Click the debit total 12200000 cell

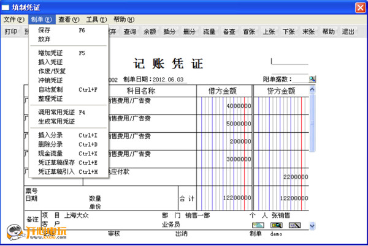[224, 198]
